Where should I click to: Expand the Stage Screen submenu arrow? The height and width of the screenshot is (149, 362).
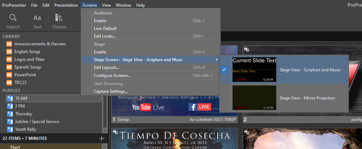(217, 60)
